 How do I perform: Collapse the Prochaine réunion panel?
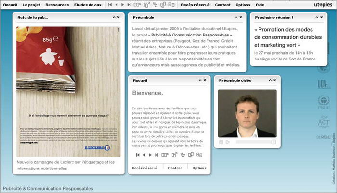coord(314,17)
